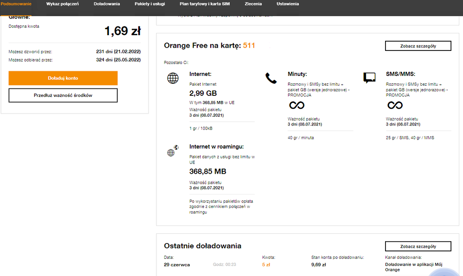Viewport: 463px width, 276px height.
Task: Click the Internet globe icon
Action: [173, 78]
